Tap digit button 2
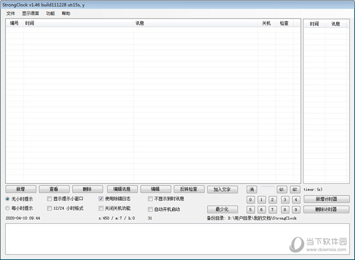 coord(273,200)
